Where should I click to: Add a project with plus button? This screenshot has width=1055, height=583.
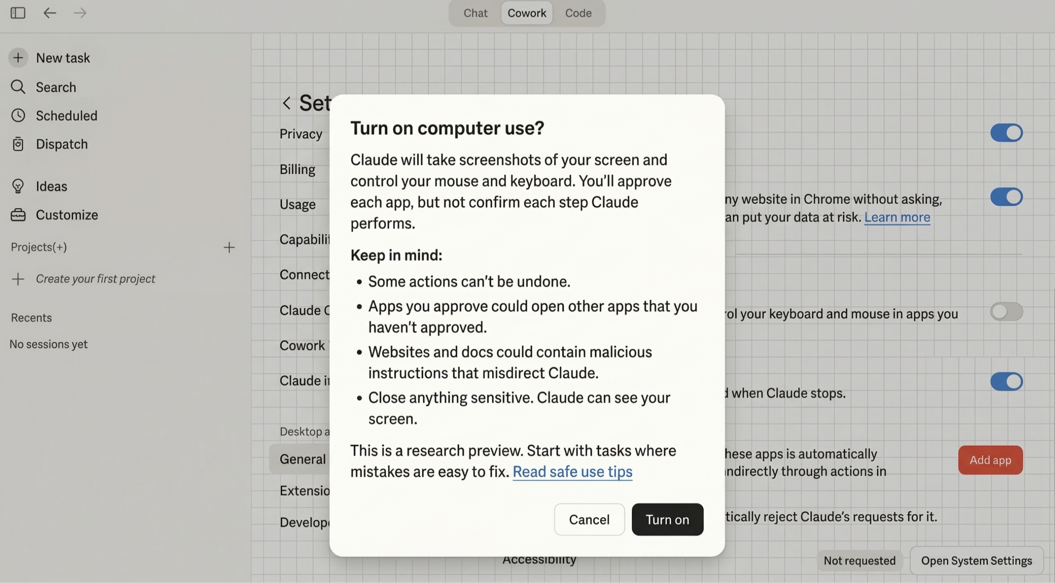coord(229,247)
